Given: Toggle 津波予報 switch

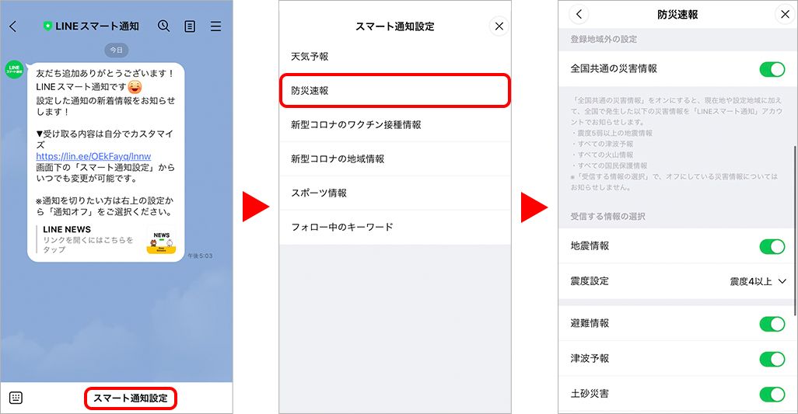Looking at the screenshot, I should [x=772, y=359].
